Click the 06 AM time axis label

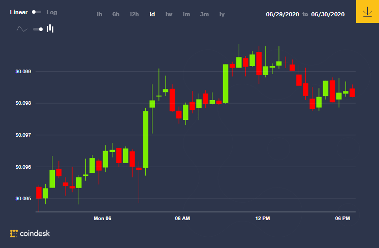pyautogui.click(x=182, y=219)
